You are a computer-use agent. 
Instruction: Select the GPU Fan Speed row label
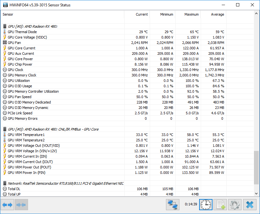19,97
